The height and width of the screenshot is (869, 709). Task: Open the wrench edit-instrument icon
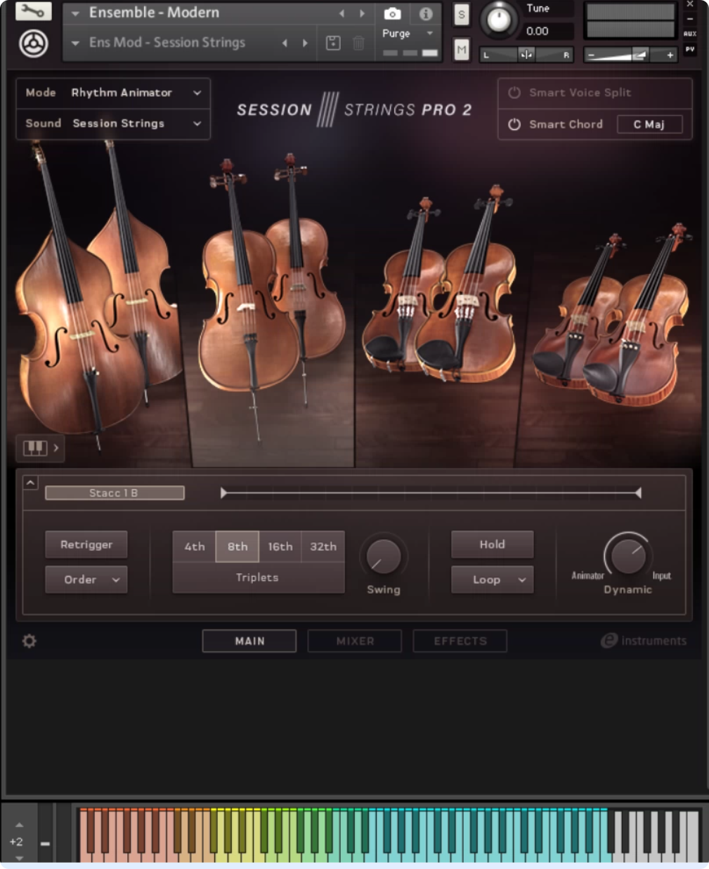(x=33, y=11)
